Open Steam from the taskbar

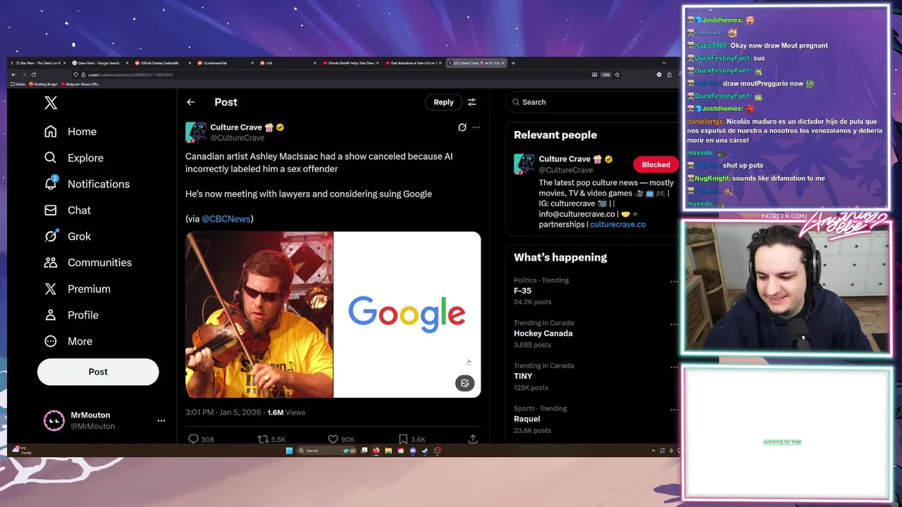pyautogui.click(x=425, y=451)
